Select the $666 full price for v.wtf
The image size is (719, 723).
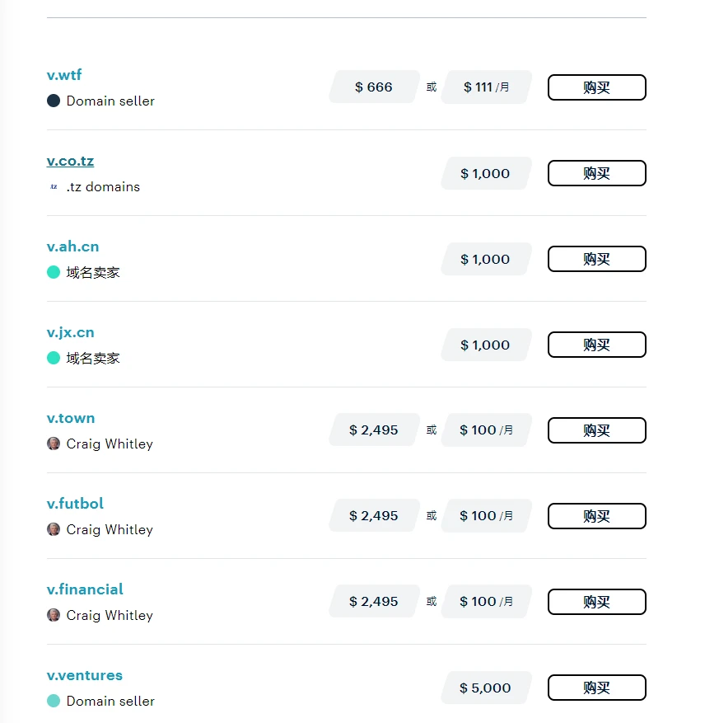point(374,87)
